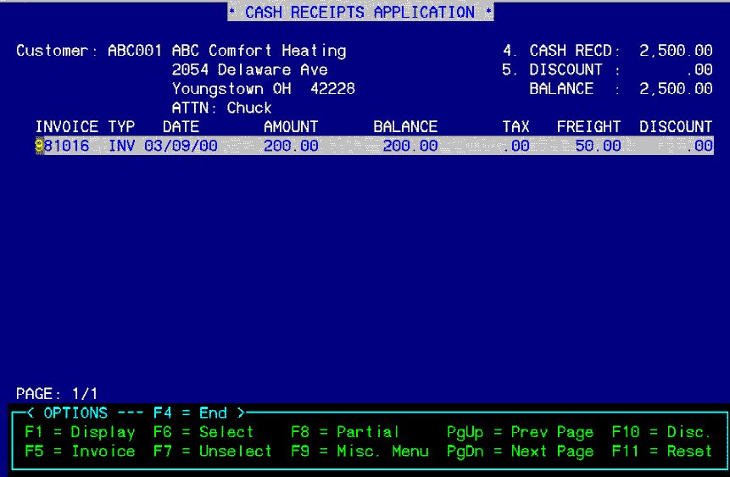Click the invoice balance 200.00 cell
Screen dimensions: 730x477
pyautogui.click(x=410, y=146)
